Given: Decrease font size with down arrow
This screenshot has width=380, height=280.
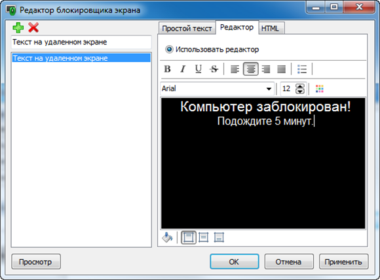Looking at the screenshot, I should [x=300, y=91].
